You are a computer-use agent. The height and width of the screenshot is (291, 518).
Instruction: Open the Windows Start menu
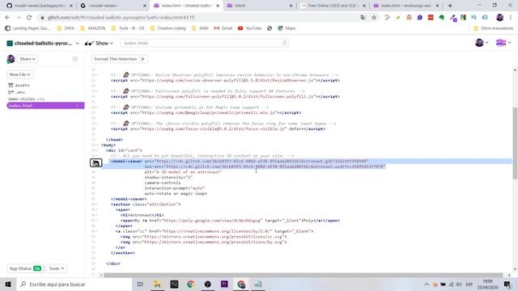[x=8, y=284]
